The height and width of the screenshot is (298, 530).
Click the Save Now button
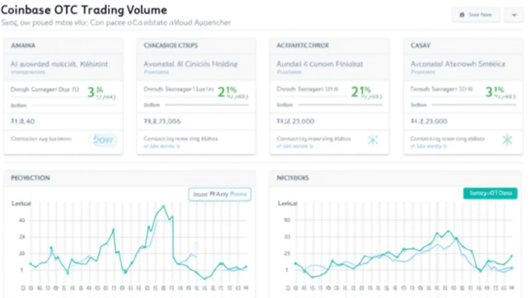click(476, 14)
